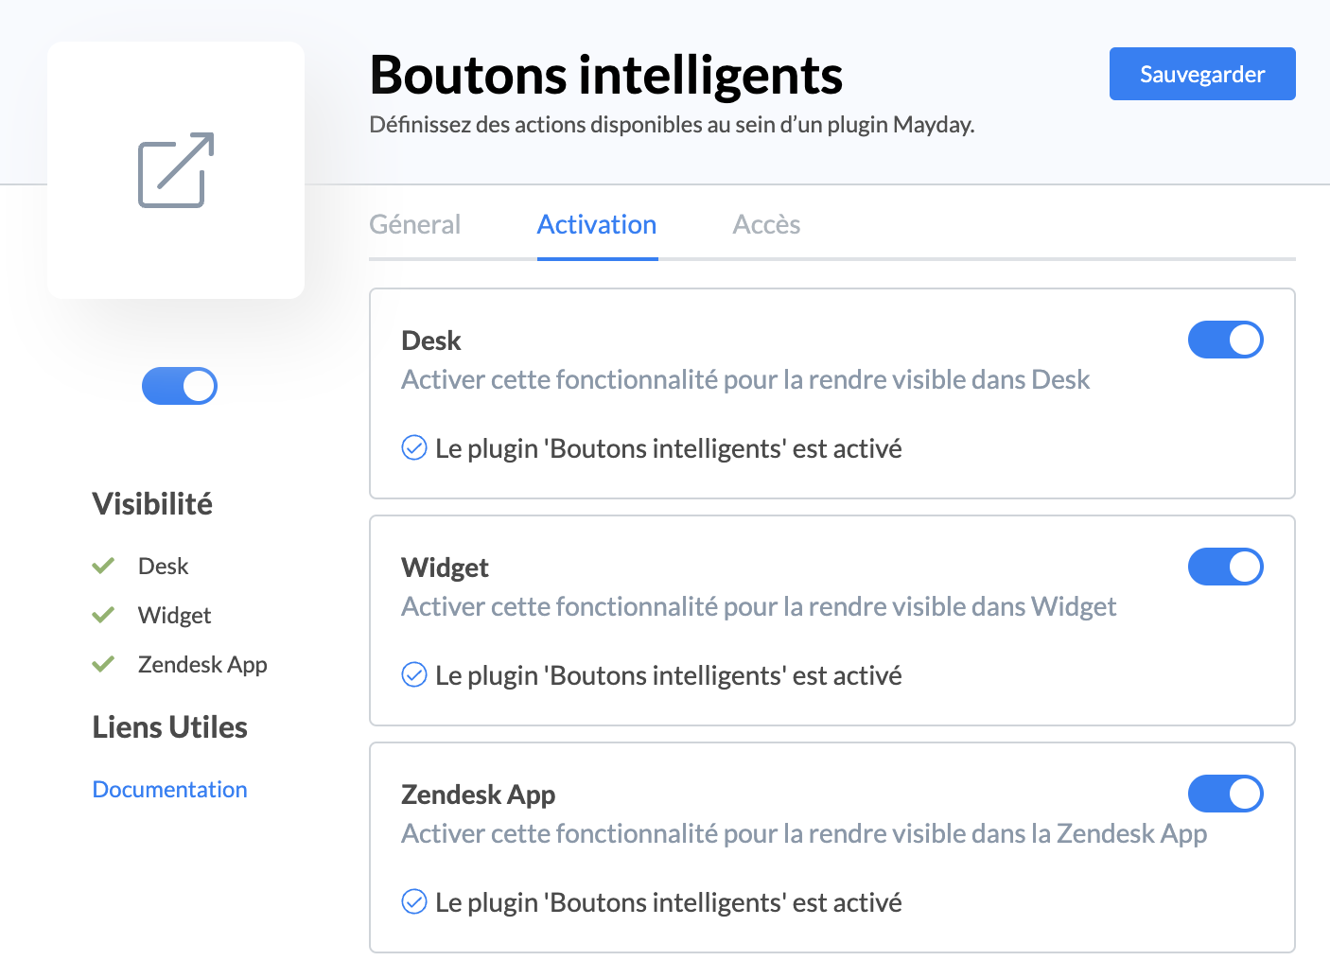
Task: Open the Documentation link
Action: pyautogui.click(x=169, y=789)
